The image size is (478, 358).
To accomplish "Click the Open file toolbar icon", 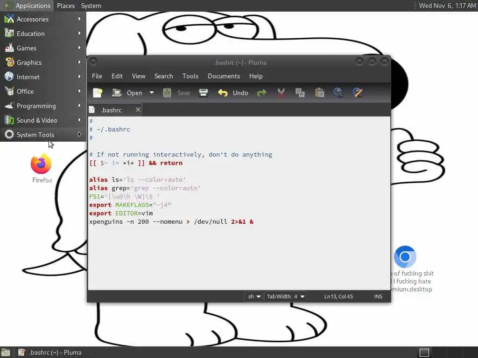I will click(x=117, y=93).
